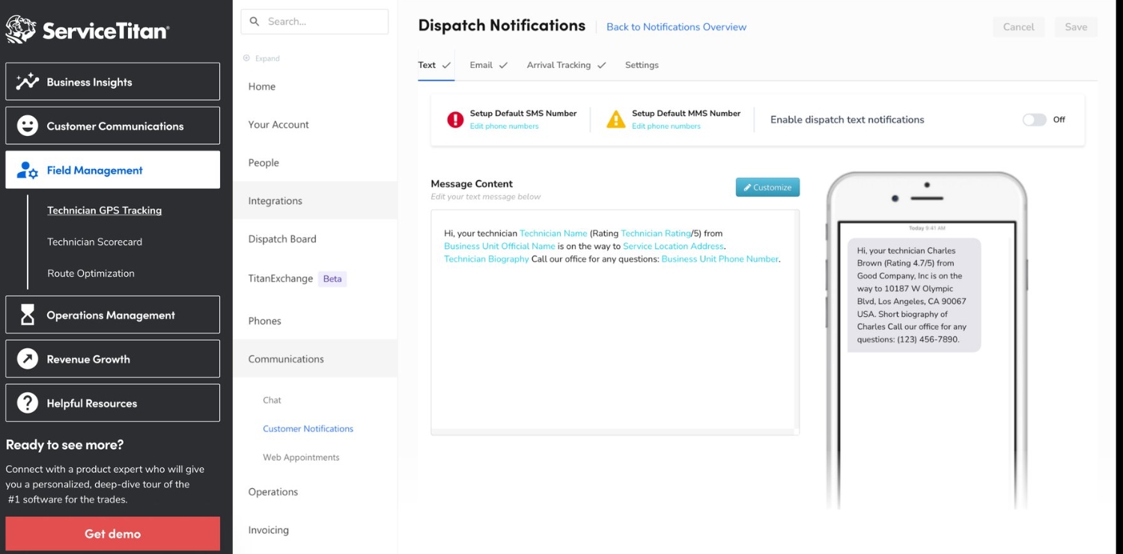Click the Get demo button
The height and width of the screenshot is (554, 1123).
pos(113,534)
